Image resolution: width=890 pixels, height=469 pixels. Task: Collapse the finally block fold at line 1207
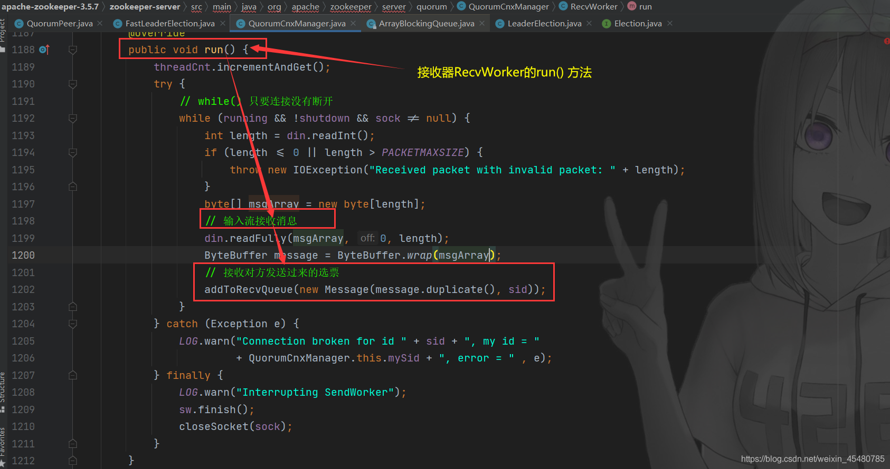point(73,375)
